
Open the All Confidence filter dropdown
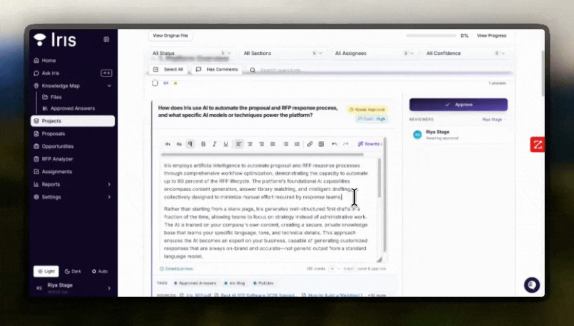[x=465, y=54]
